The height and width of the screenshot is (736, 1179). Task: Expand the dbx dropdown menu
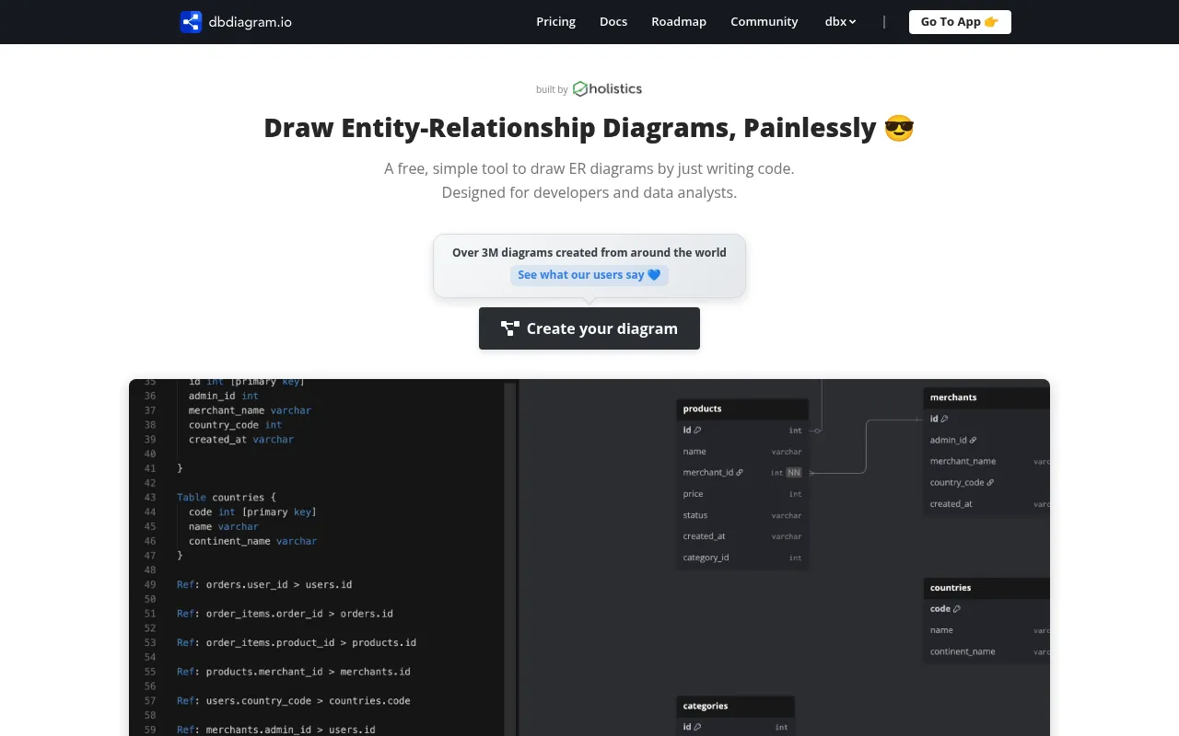[x=840, y=22]
